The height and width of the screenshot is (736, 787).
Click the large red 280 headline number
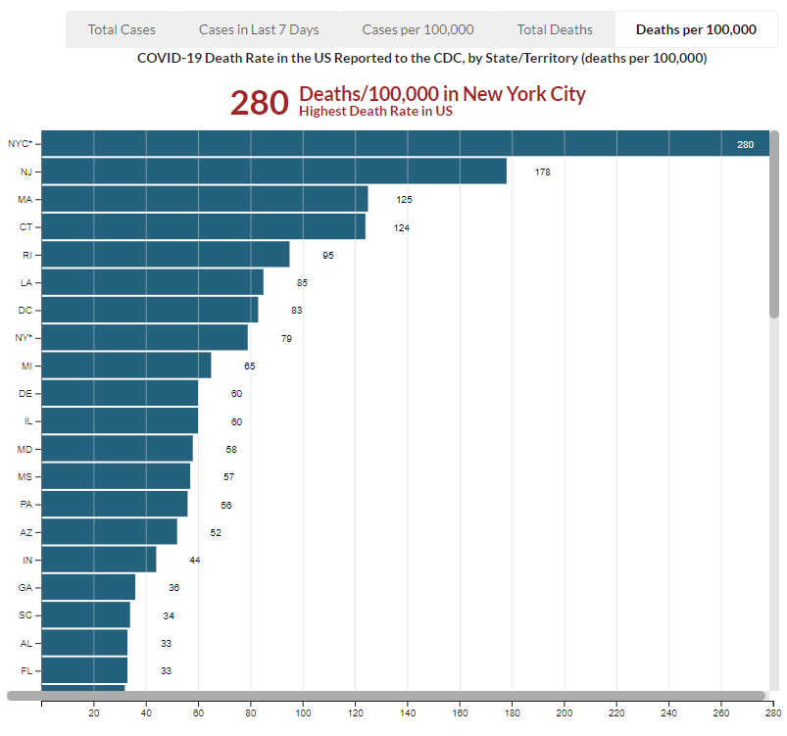(260, 103)
